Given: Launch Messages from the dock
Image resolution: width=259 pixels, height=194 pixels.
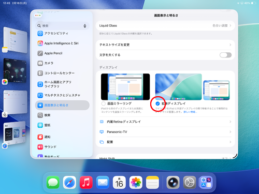Looking at the screenshot, I should 53,182.
